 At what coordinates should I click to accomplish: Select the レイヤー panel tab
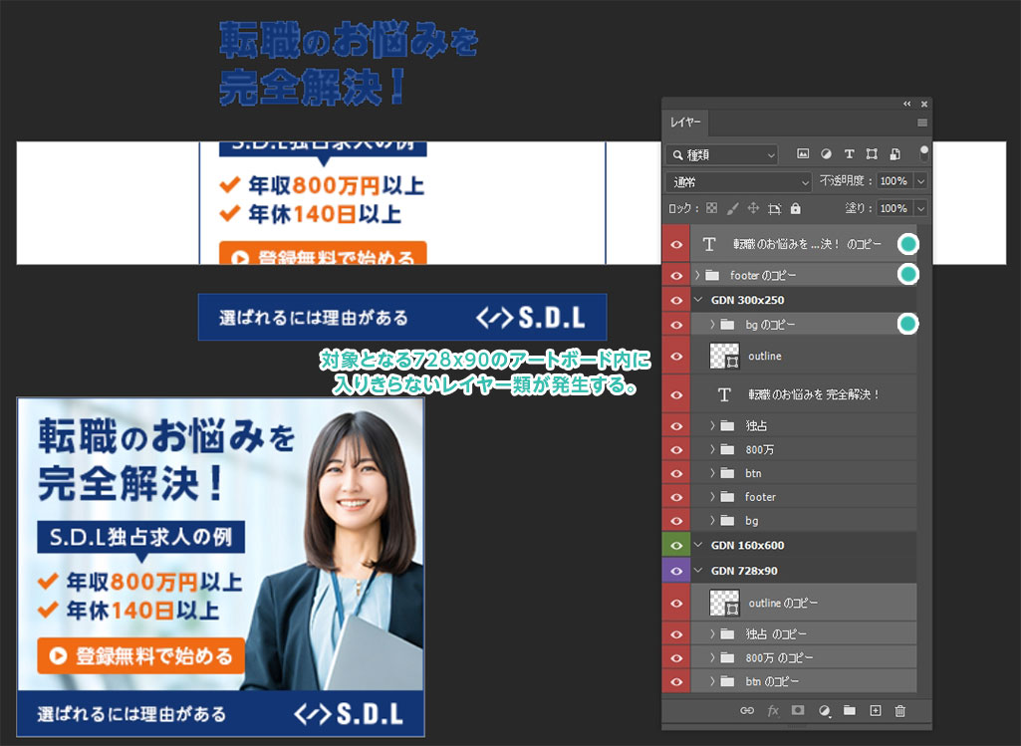(685, 123)
